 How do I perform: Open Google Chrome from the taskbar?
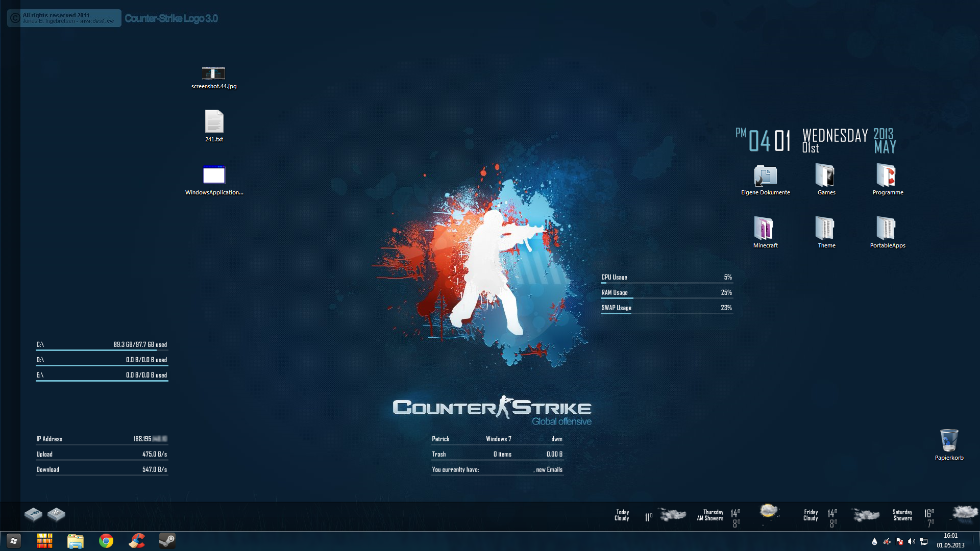(106, 541)
